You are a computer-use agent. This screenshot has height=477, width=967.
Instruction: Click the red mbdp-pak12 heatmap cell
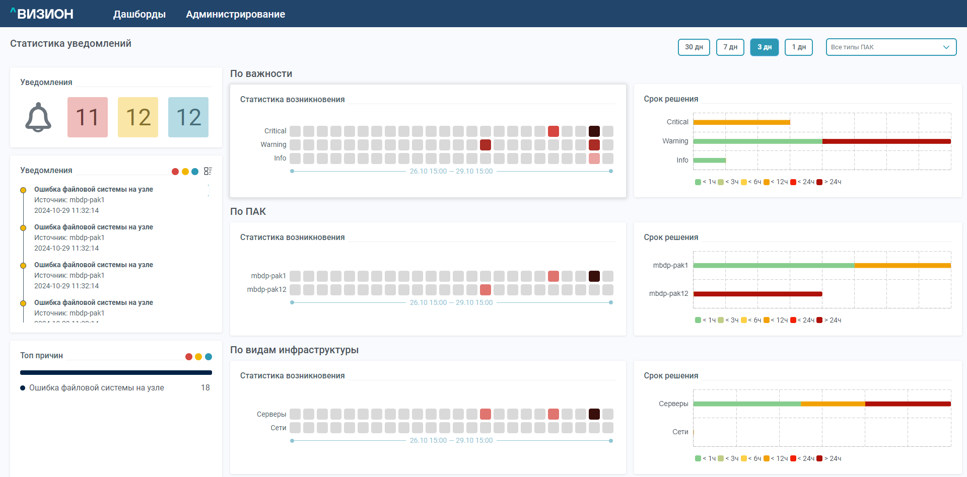point(486,290)
